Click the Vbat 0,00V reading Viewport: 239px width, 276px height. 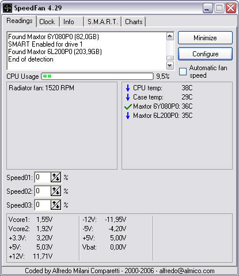click(x=104, y=247)
